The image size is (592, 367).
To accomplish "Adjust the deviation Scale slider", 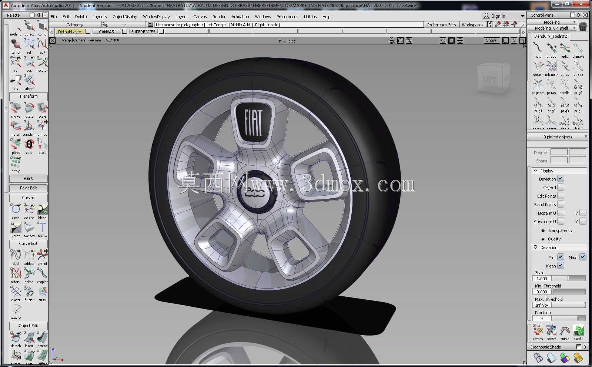I will 569,278.
